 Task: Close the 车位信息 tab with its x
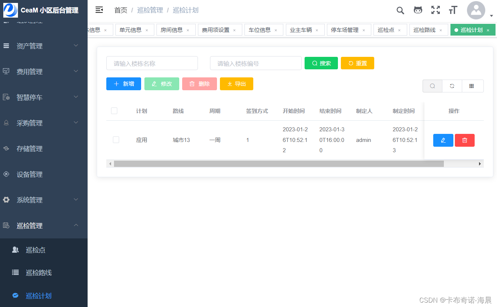coord(276,30)
